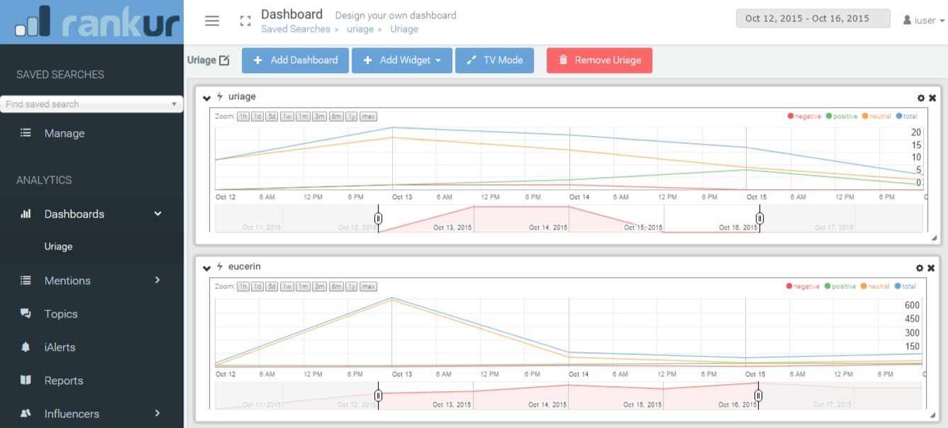
Task: Open Manage via its list icon
Action: pos(26,133)
